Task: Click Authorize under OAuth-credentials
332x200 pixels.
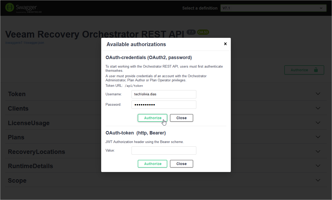Action: coord(153,118)
